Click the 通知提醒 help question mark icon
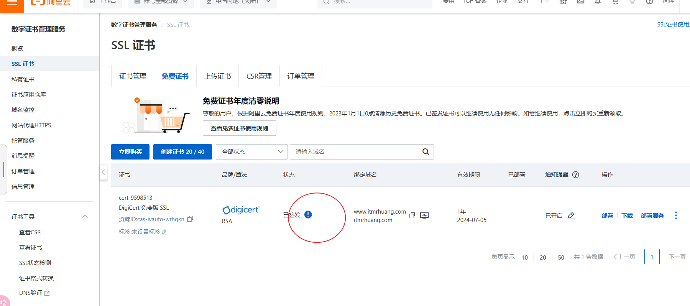 coord(576,175)
